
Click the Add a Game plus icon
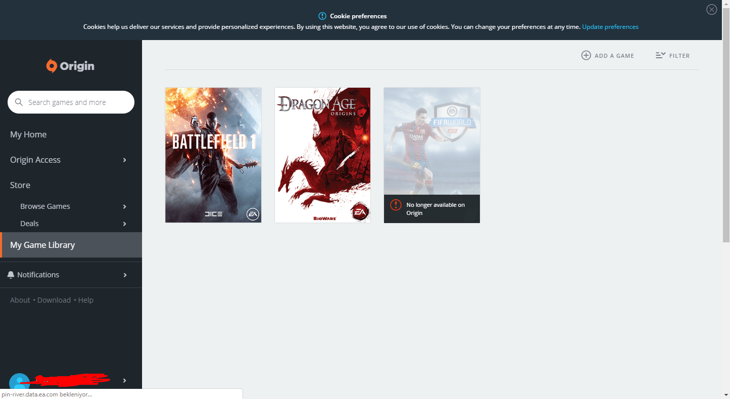click(586, 56)
